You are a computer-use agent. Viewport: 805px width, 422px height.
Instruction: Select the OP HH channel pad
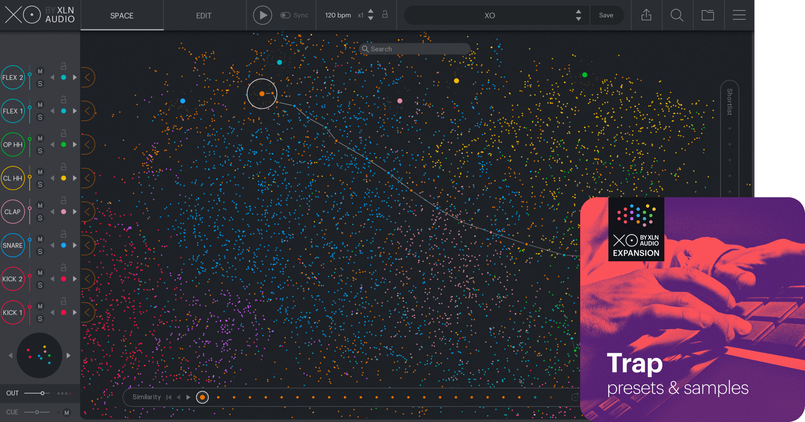tap(13, 145)
